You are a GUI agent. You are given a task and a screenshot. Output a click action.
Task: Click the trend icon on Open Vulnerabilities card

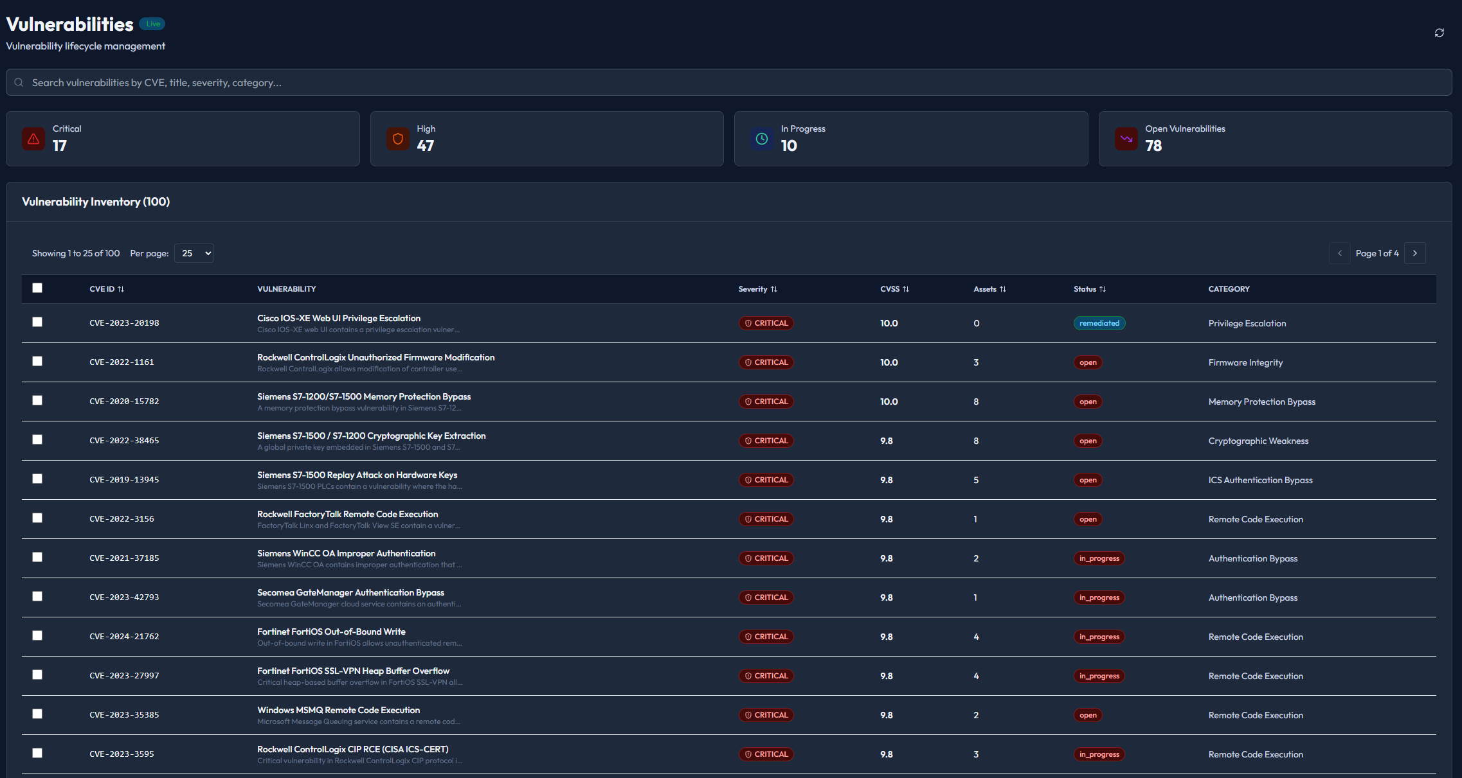point(1126,138)
